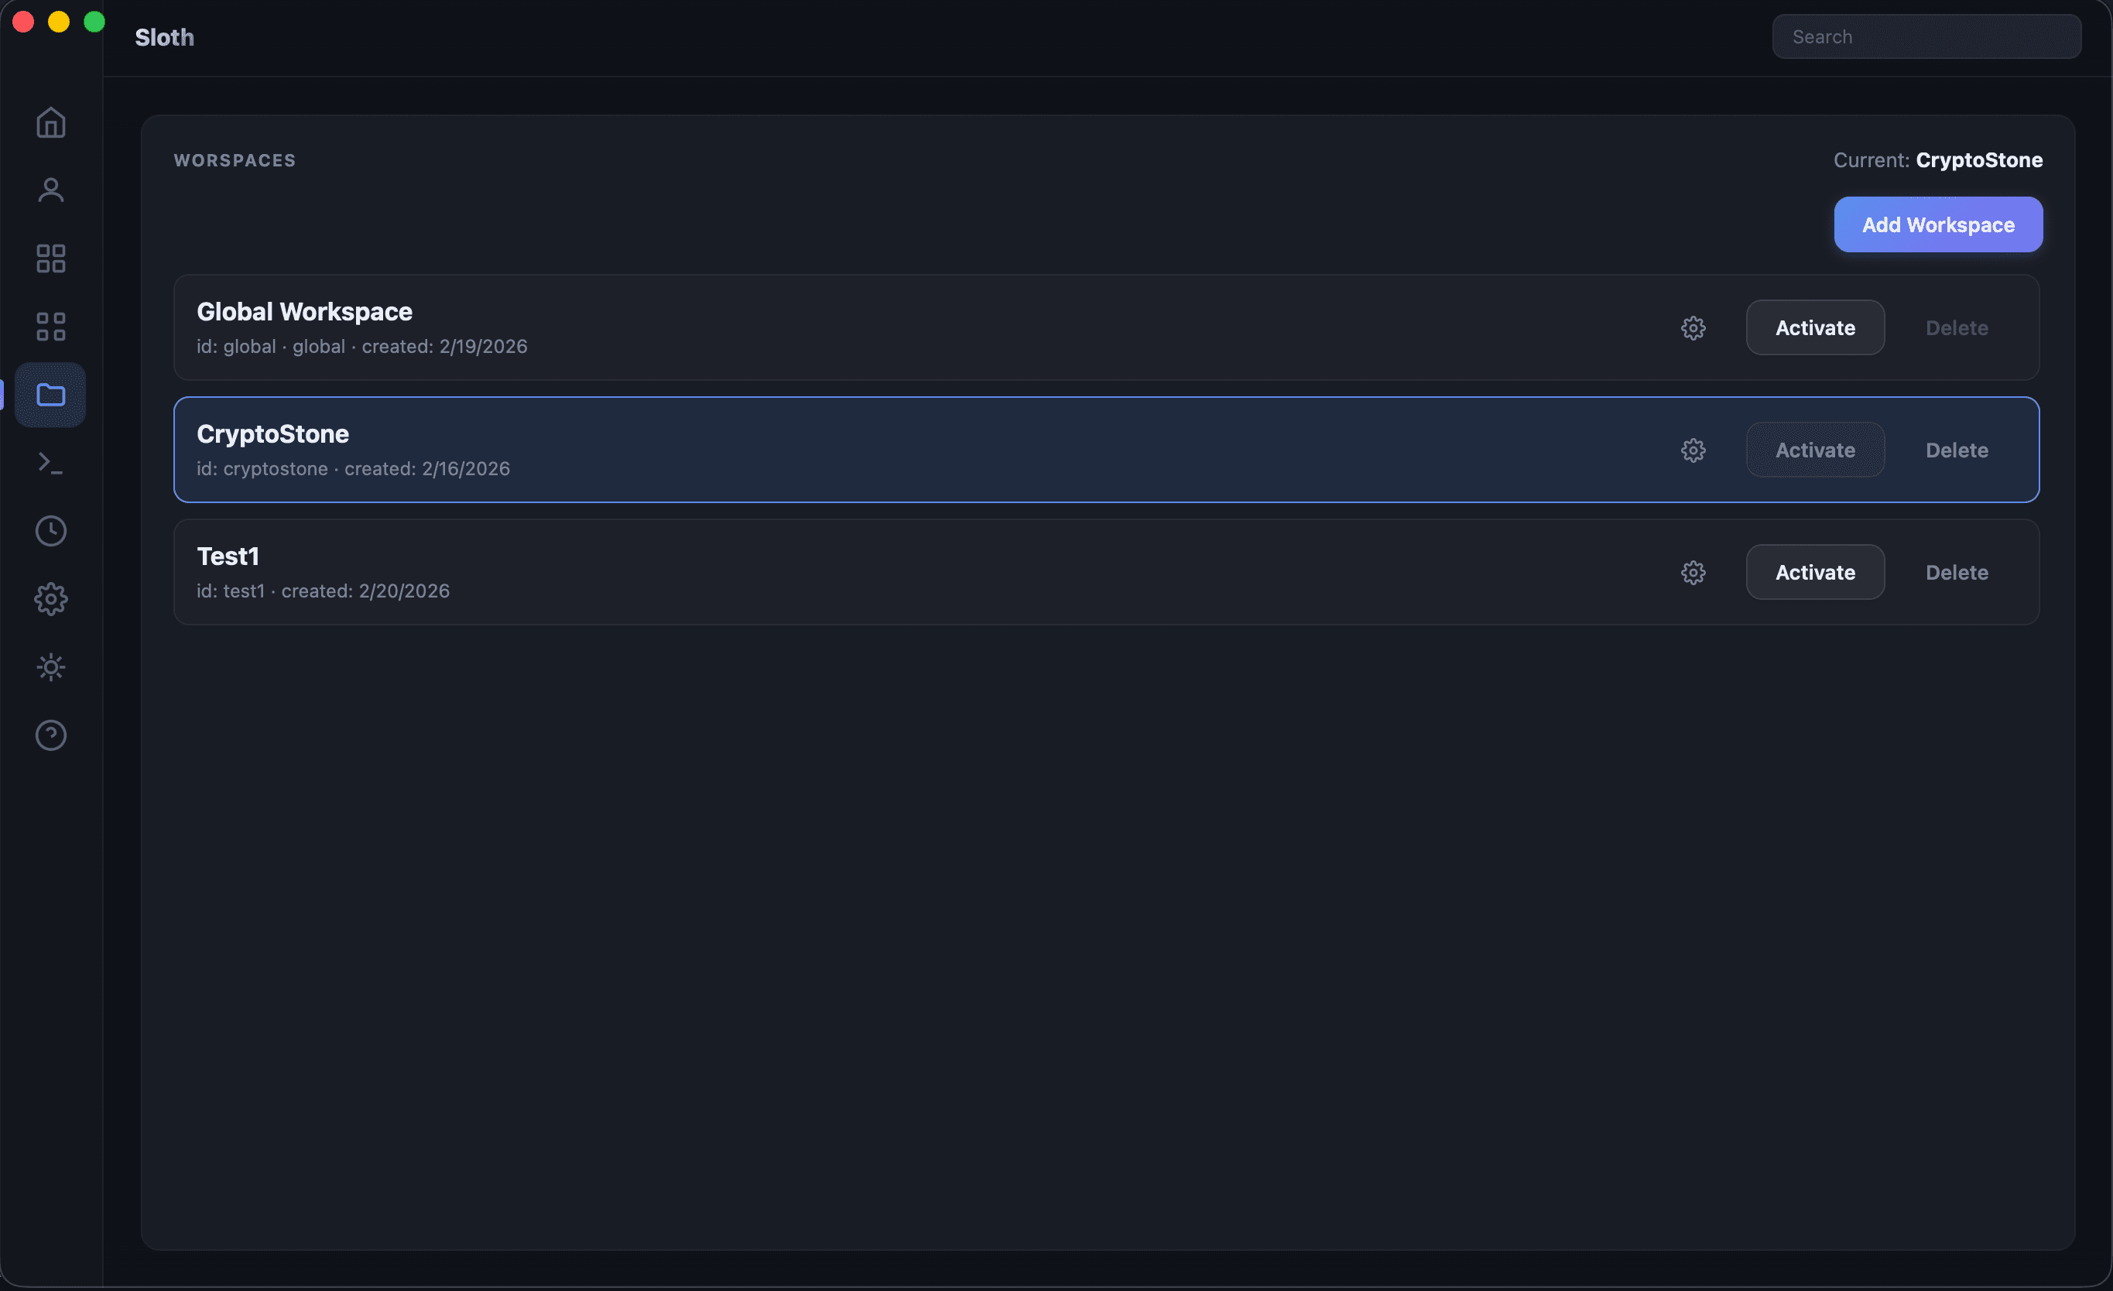
Task: Click the second grid icon in sidebar
Action: coord(50,325)
